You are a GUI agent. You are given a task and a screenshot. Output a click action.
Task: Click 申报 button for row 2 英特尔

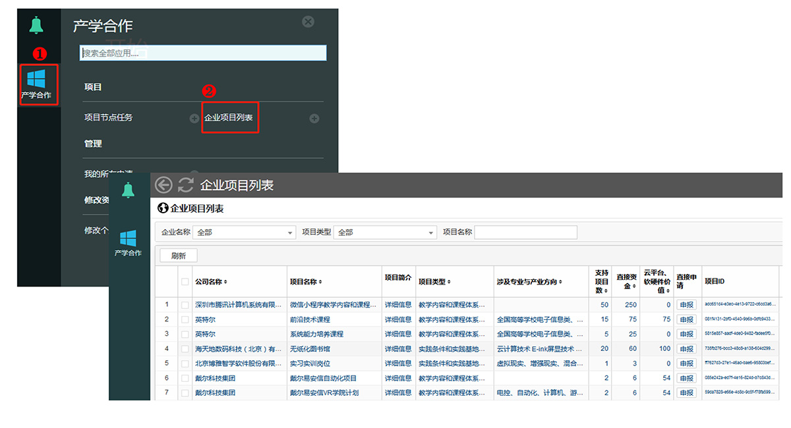(686, 320)
